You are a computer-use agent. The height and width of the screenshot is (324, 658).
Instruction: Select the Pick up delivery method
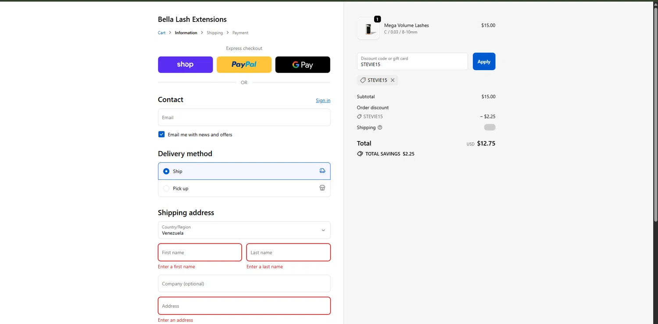point(244,188)
